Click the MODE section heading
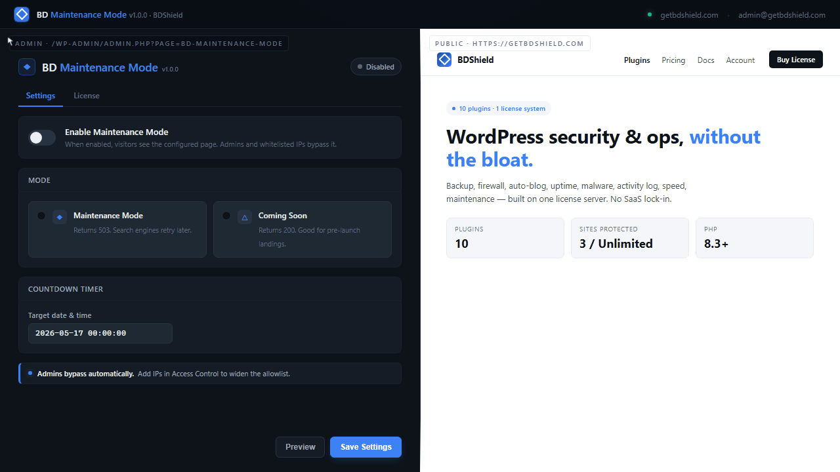Image resolution: width=840 pixels, height=472 pixels. (x=39, y=180)
